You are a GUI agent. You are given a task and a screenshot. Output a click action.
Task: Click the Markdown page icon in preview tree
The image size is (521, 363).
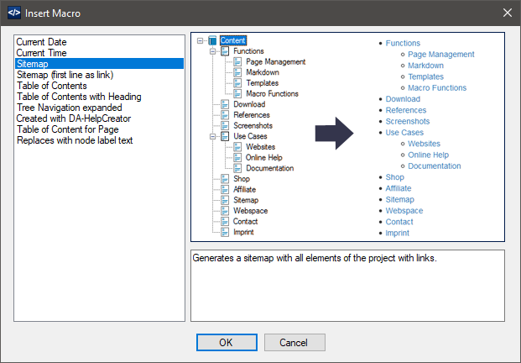237,72
